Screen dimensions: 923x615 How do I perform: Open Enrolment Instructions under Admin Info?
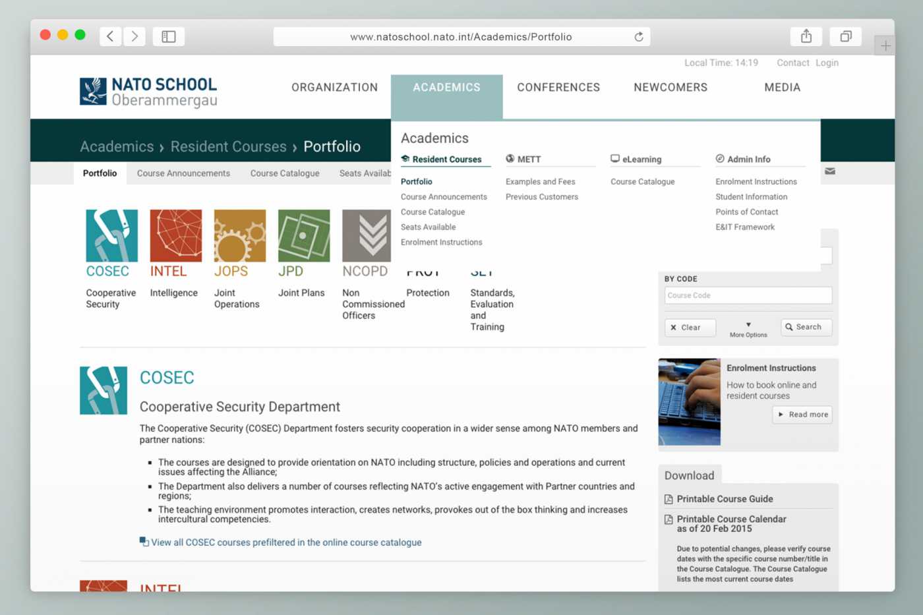(756, 182)
